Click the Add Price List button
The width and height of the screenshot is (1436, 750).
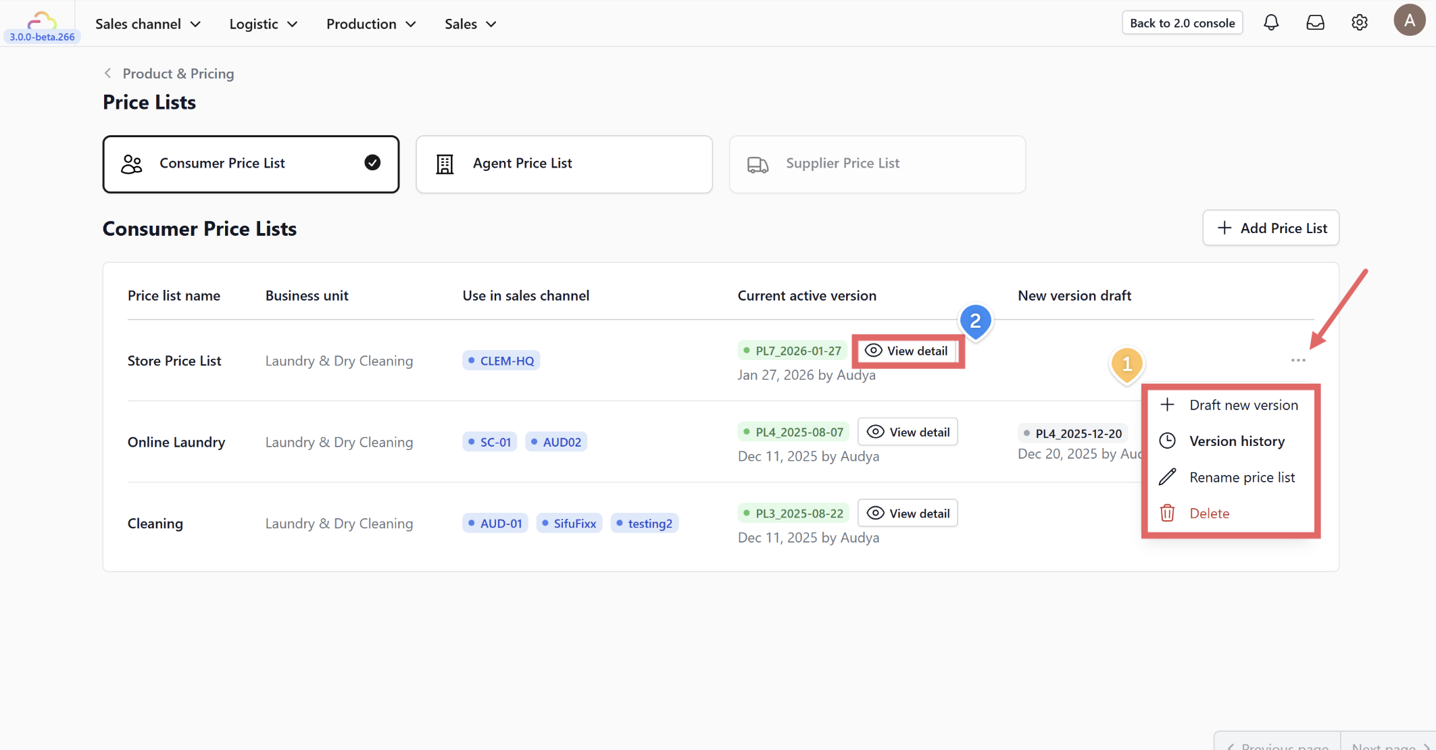pos(1270,228)
